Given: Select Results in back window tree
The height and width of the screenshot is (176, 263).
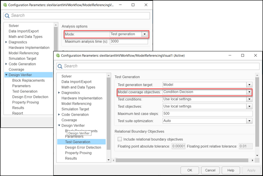Looking at the screenshot, I should click(18, 108).
